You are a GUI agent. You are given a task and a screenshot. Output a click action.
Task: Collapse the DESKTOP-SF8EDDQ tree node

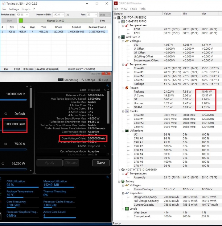point(115,18)
